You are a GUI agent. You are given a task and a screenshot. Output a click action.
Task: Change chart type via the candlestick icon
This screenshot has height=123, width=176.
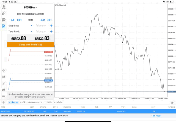click(4, 77)
